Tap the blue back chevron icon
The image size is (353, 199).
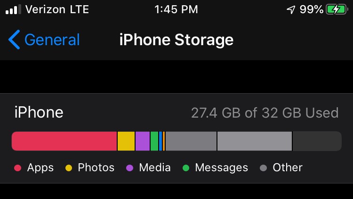14,40
